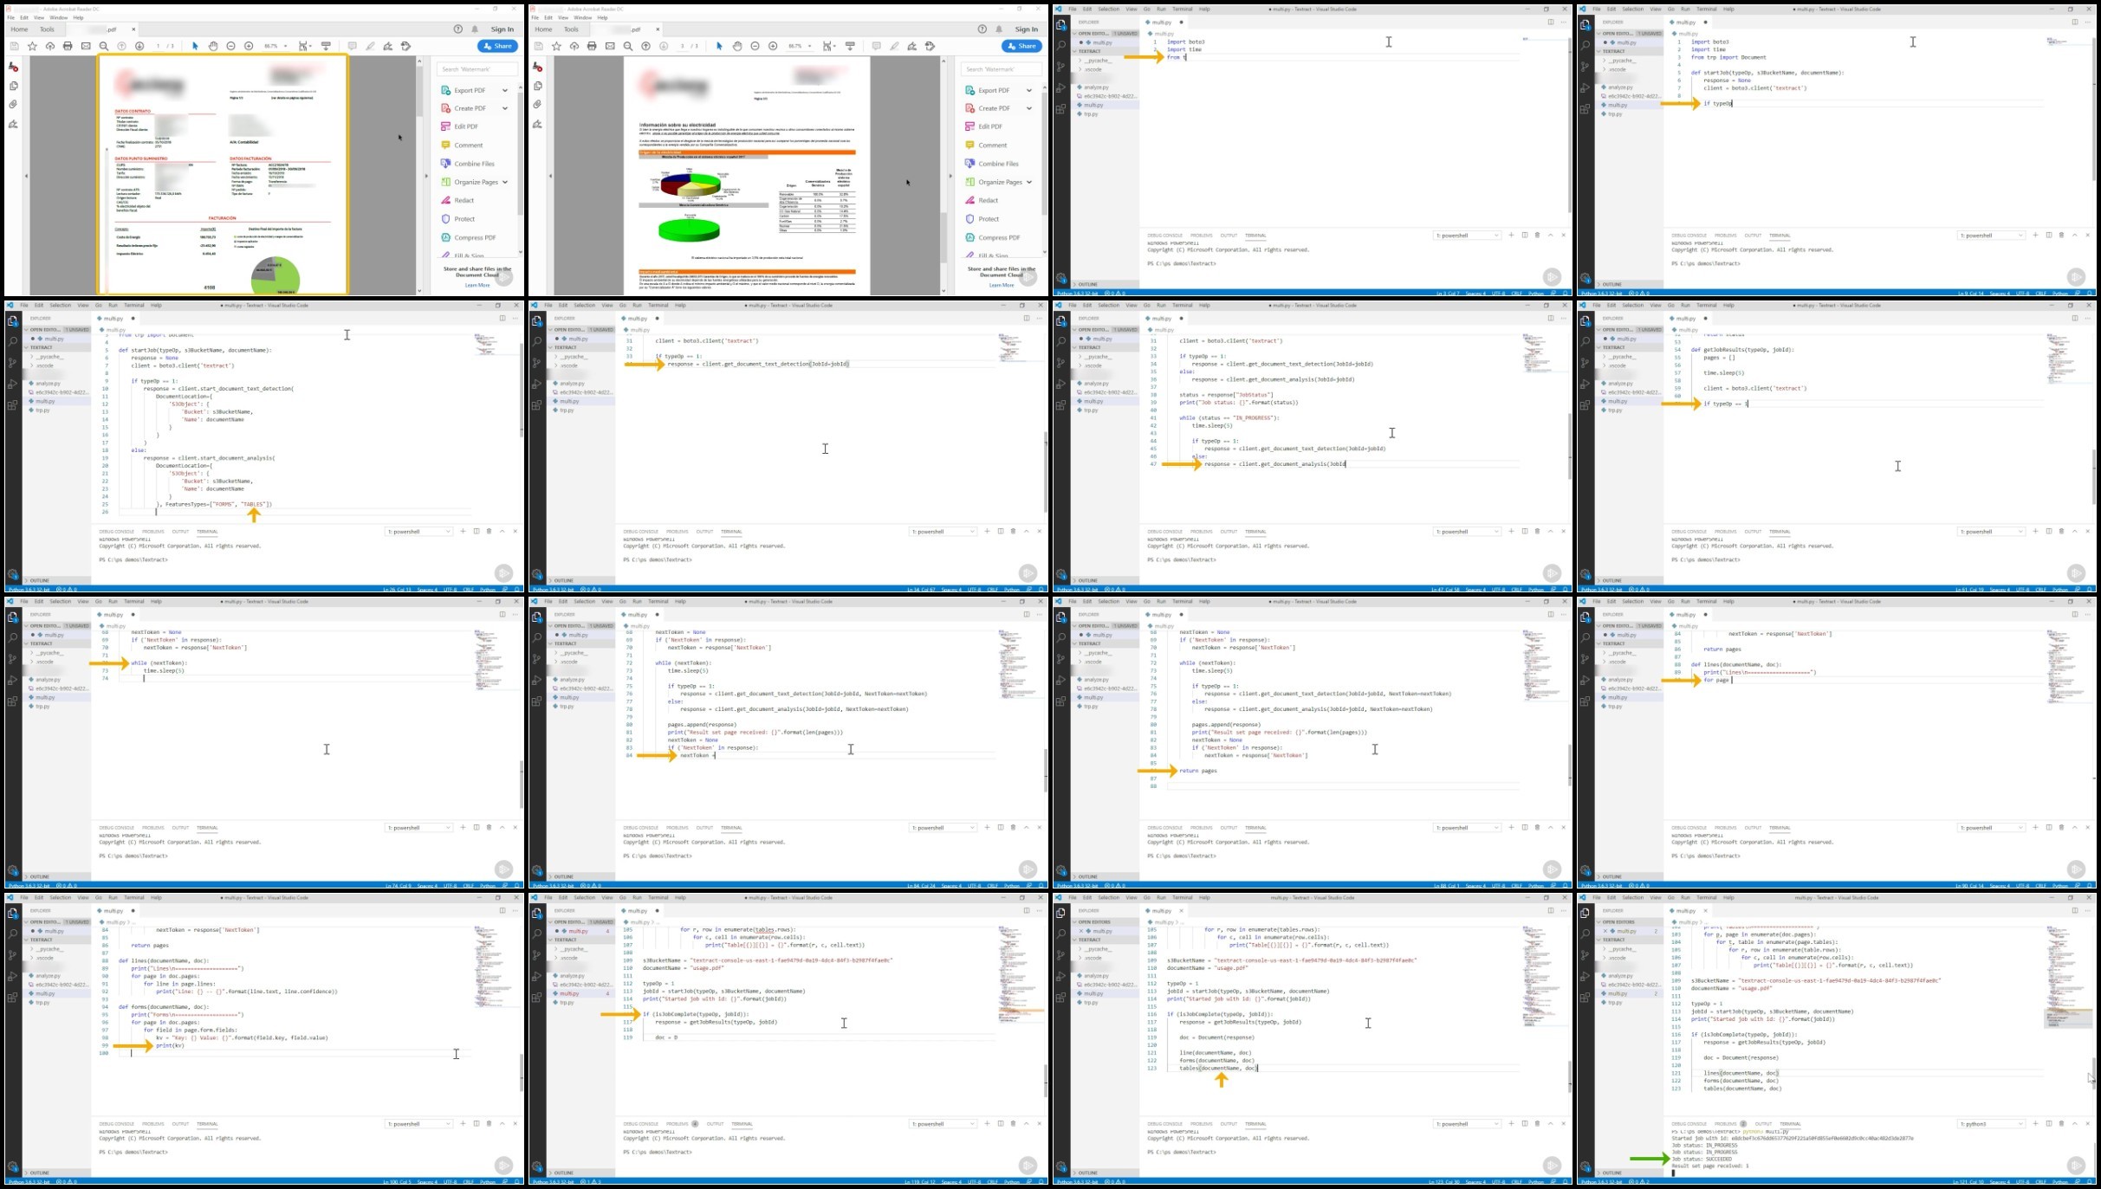
Task: In Acrobat pie-chart window, switch to Home tab
Action: 543,29
